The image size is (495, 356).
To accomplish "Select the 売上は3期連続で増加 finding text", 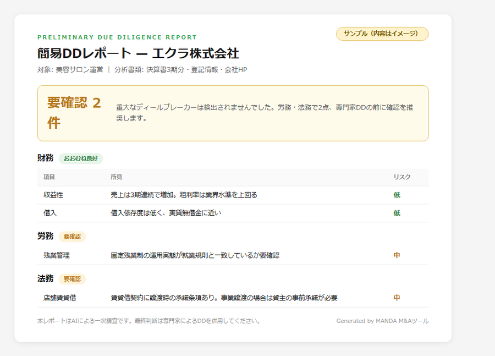I will click(184, 195).
